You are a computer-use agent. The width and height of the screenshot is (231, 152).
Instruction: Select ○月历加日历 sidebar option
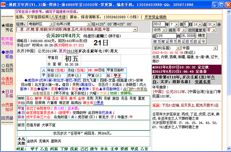point(7,68)
